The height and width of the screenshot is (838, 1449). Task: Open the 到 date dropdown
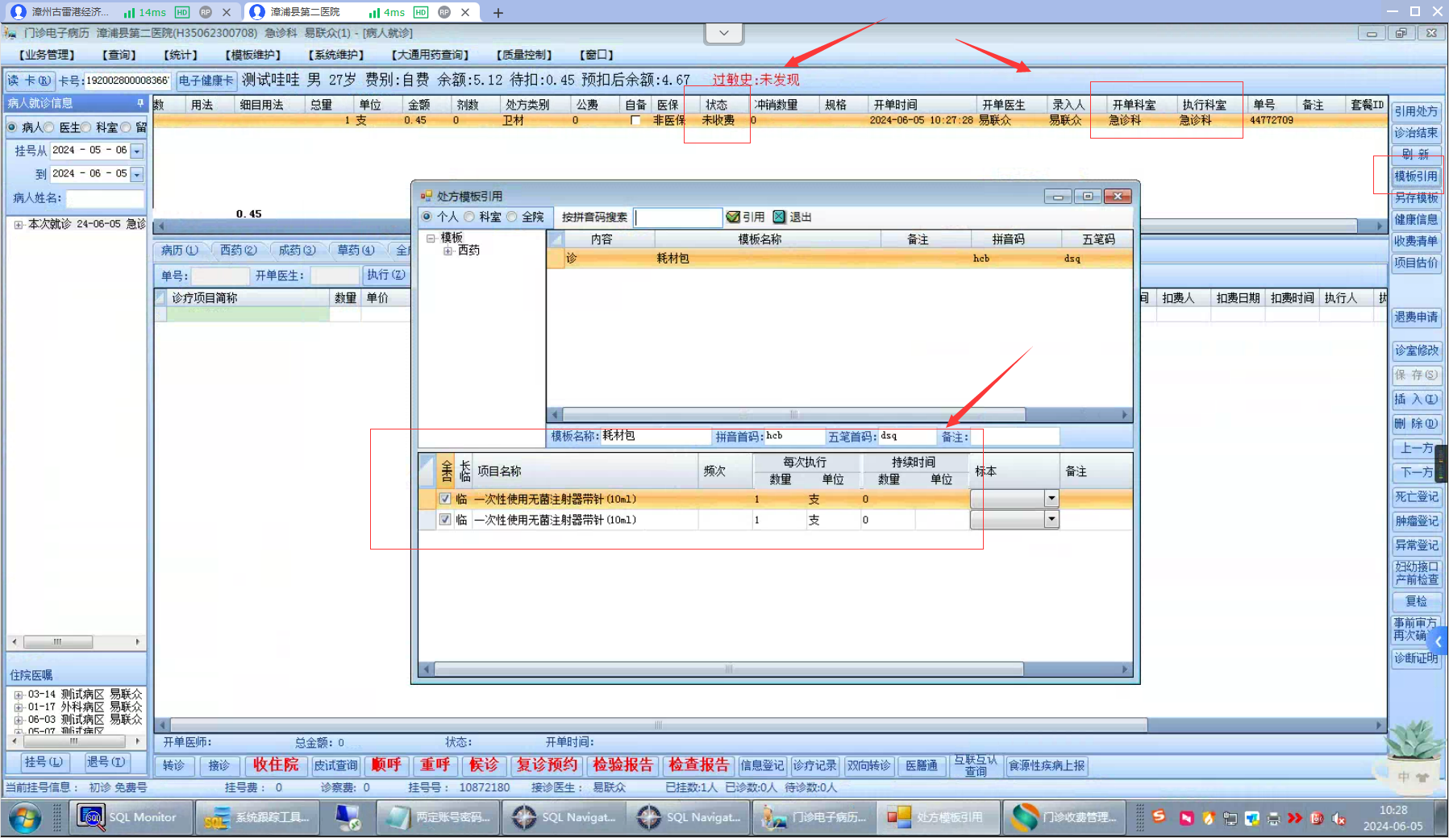tap(137, 174)
